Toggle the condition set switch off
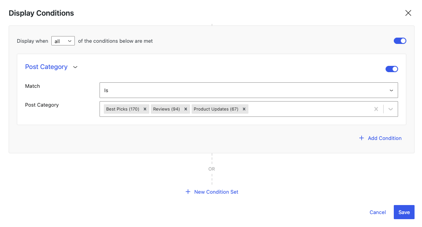 tap(400, 41)
